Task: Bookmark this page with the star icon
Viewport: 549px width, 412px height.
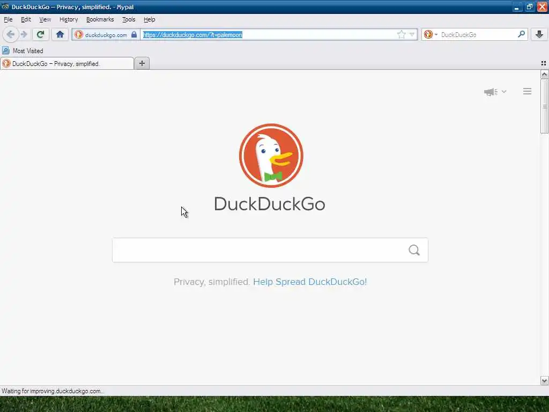Action: coord(401,34)
